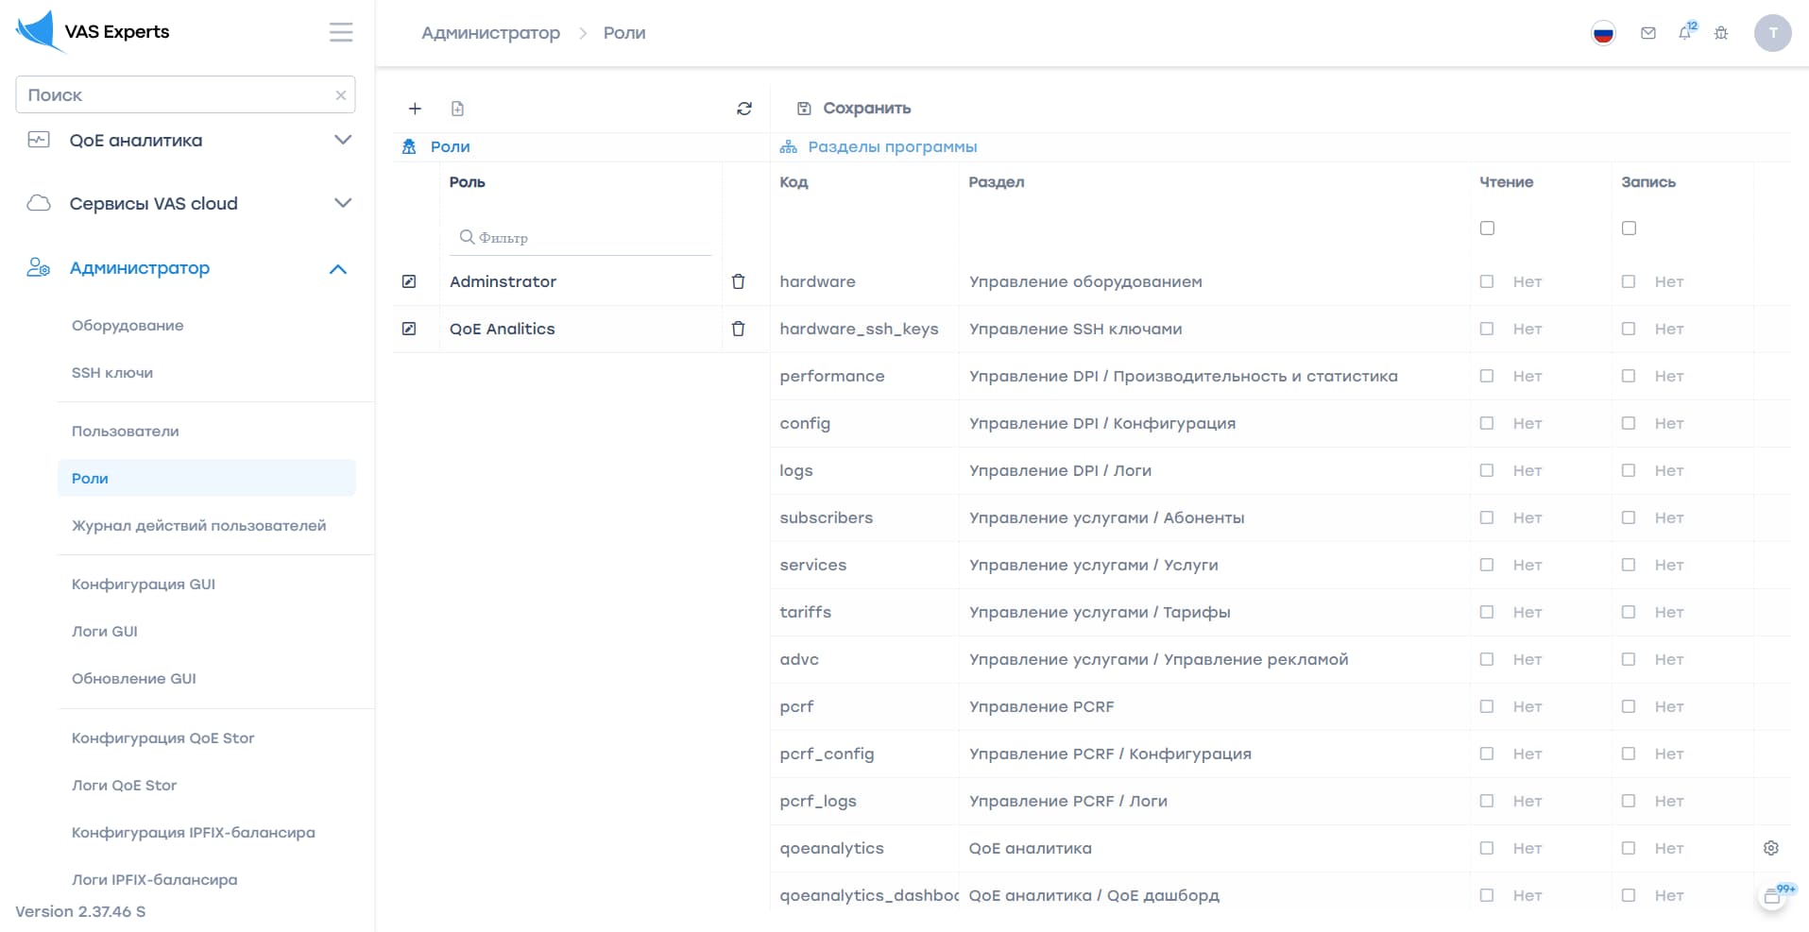This screenshot has height=932, width=1809.
Task: Enable Чтение for pcrf_logs row
Action: pyautogui.click(x=1487, y=801)
